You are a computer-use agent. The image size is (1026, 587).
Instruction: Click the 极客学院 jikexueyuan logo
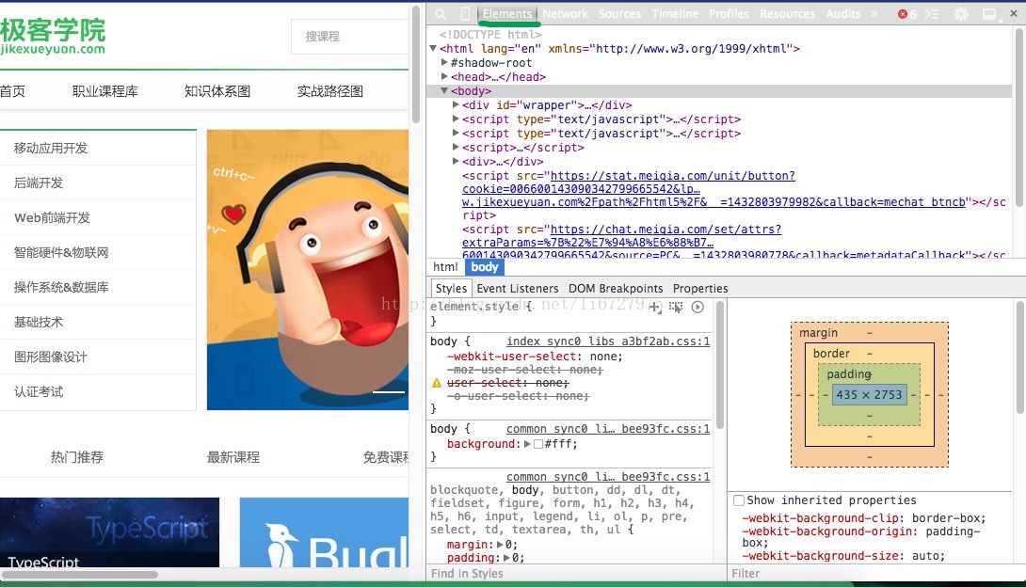(53, 37)
